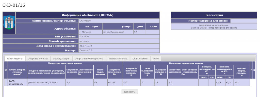
Task: Click the село field with dash
Action: (x=153, y=32)
